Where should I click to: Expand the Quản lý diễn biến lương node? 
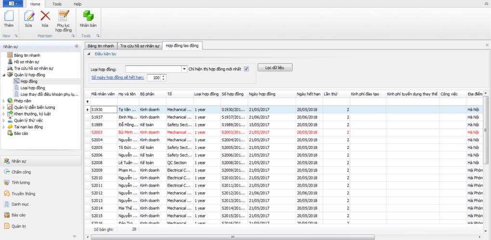pos(4,107)
